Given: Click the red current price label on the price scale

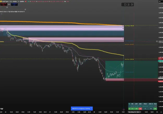Looking at the screenshot, I should (160, 58).
